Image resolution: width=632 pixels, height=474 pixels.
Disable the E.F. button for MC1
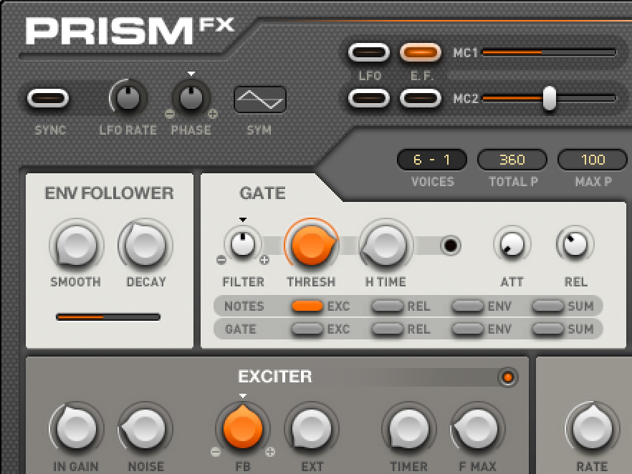[420, 52]
